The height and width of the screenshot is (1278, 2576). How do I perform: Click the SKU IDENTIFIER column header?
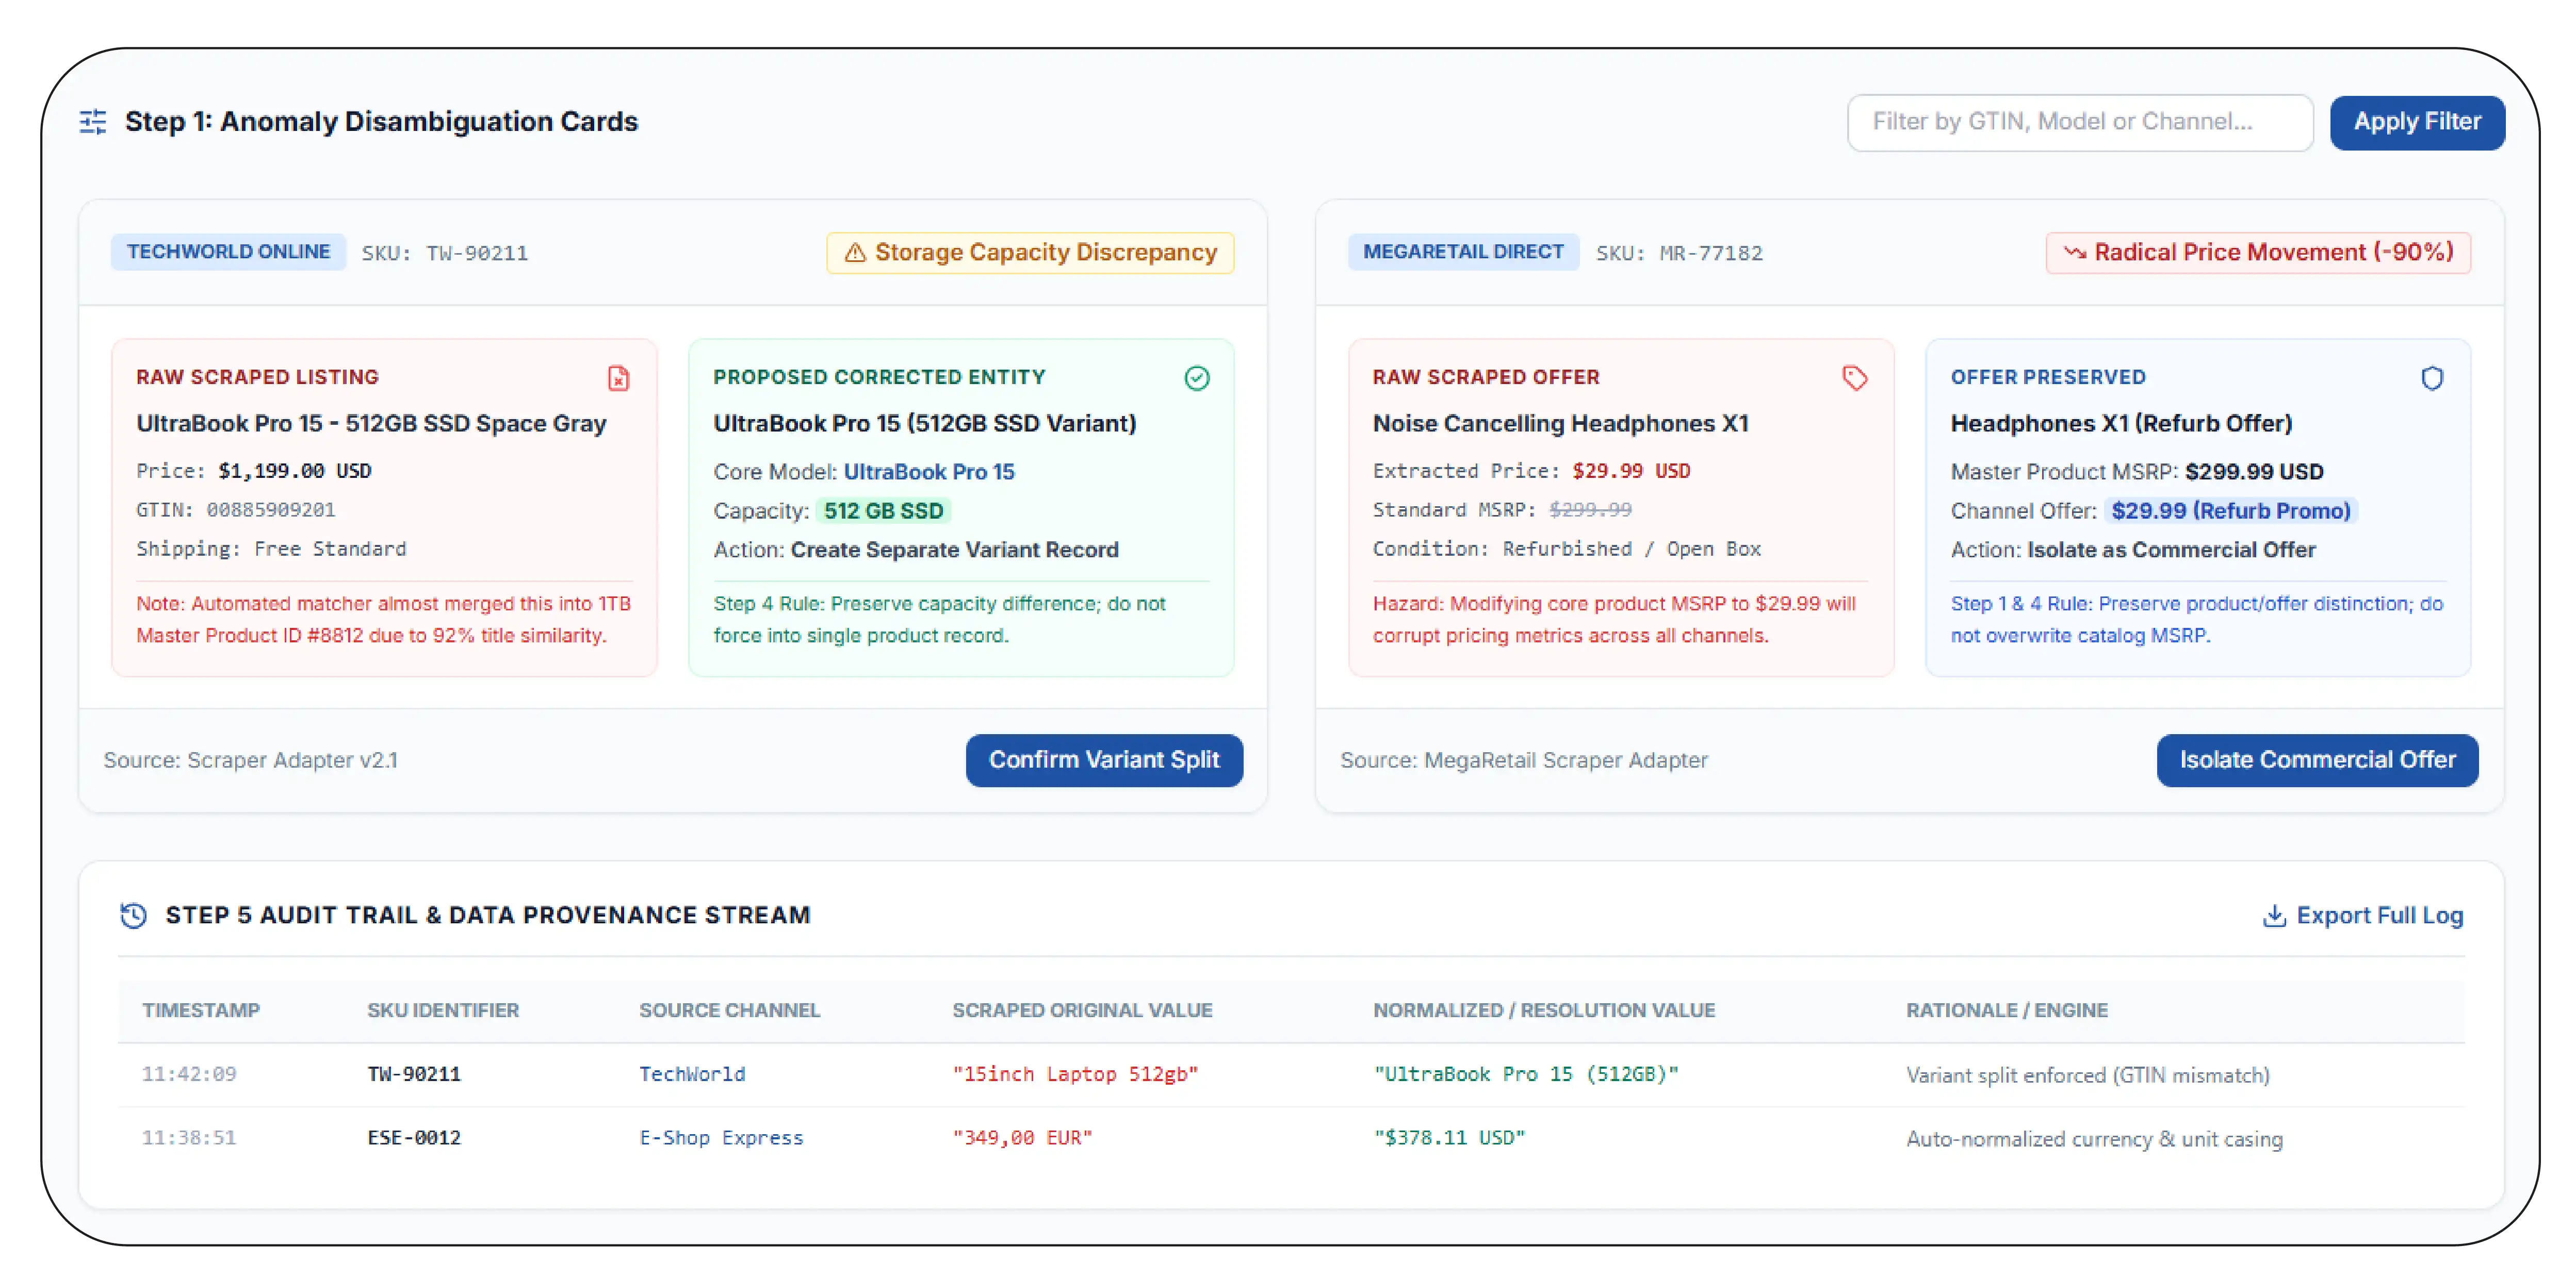[x=443, y=1010]
